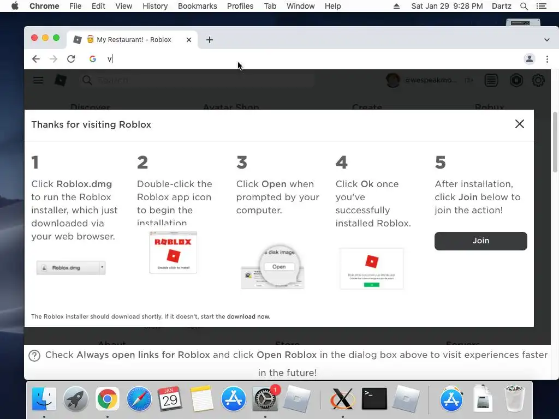Open the History menu
Screen dimensions: 559x419
coord(155,6)
